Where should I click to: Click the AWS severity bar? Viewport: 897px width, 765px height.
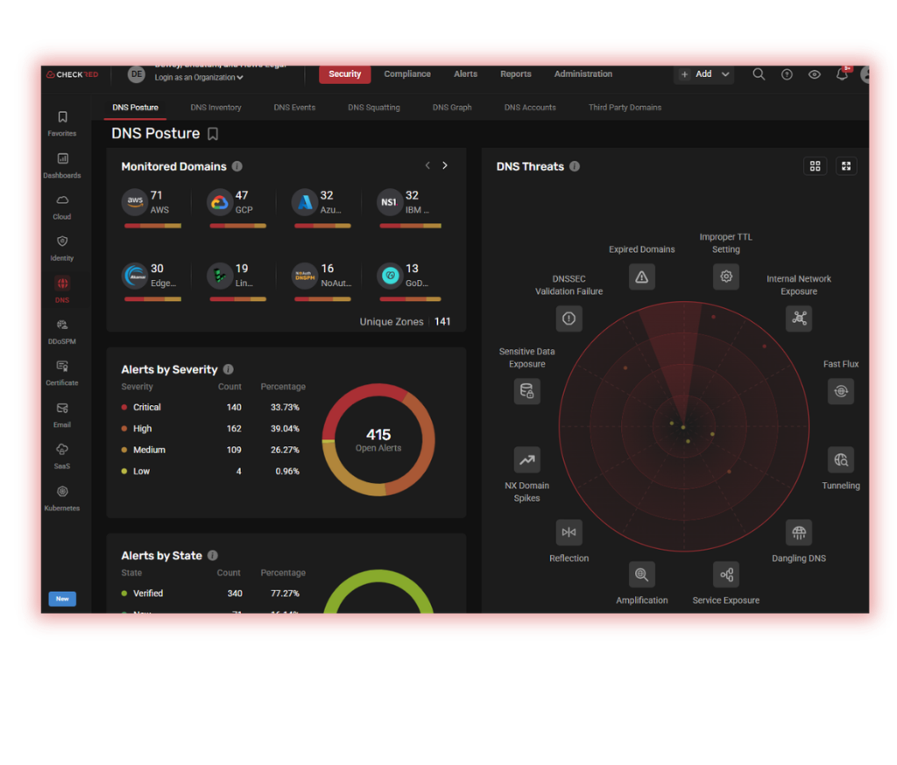point(152,226)
